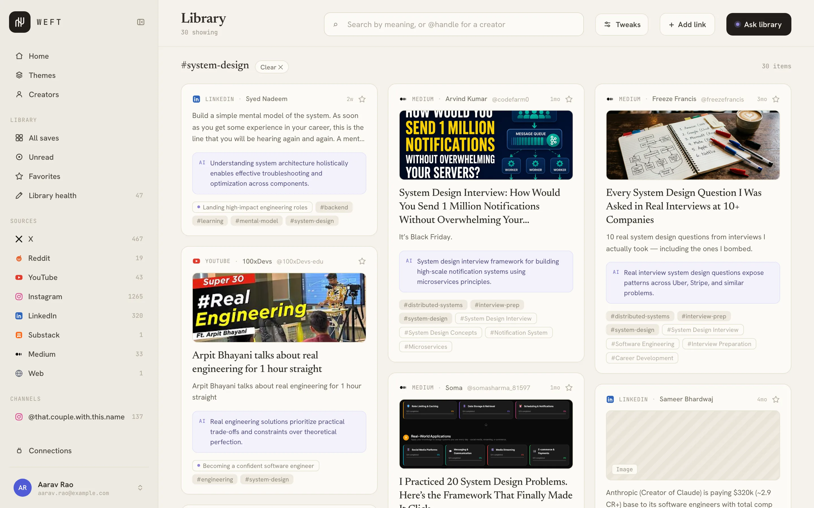This screenshot has width=814, height=508.
Task: Click the Image placeholder in Sameer's post
Action: pyautogui.click(x=693, y=446)
